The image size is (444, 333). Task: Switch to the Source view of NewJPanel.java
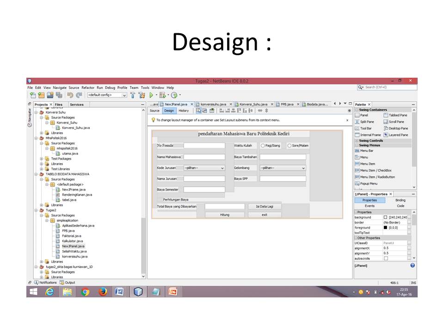154,111
